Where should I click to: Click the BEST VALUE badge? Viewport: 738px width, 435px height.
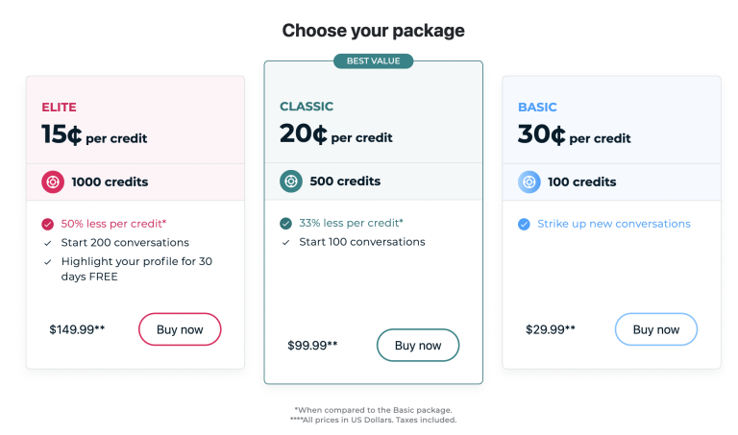(x=373, y=61)
